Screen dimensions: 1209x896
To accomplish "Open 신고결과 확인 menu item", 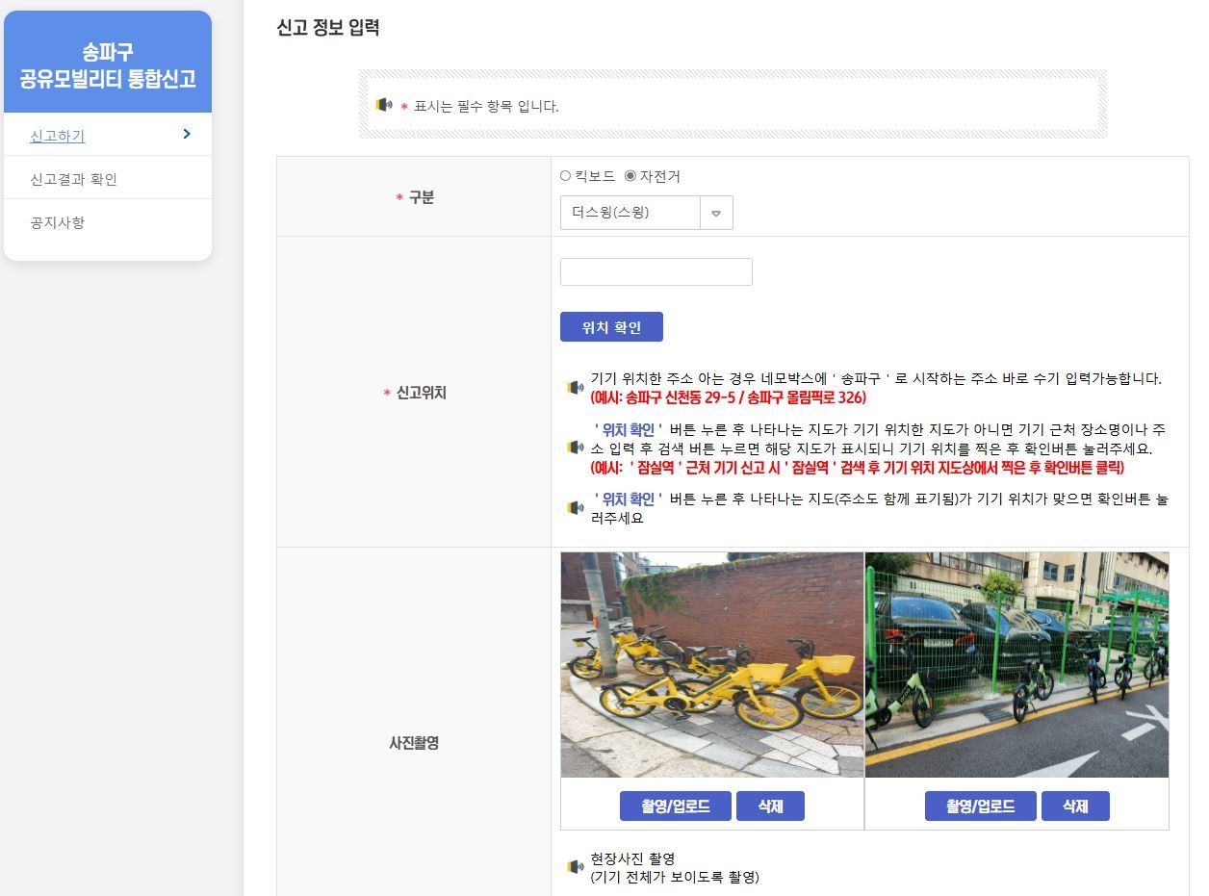I will tap(74, 179).
